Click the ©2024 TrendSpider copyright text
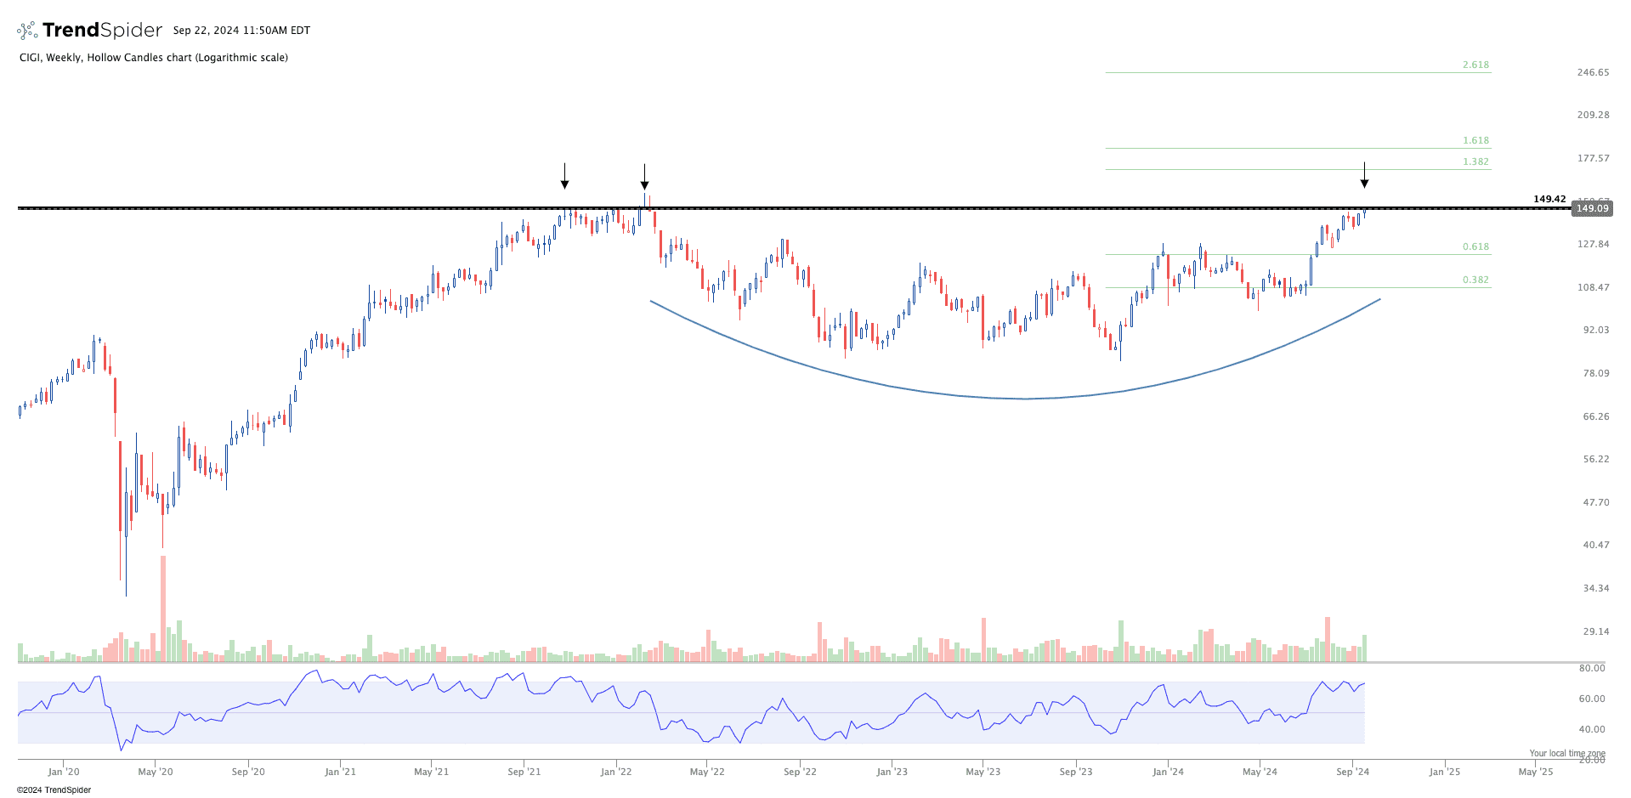Viewport: 1631px width, 798px height. [x=54, y=790]
